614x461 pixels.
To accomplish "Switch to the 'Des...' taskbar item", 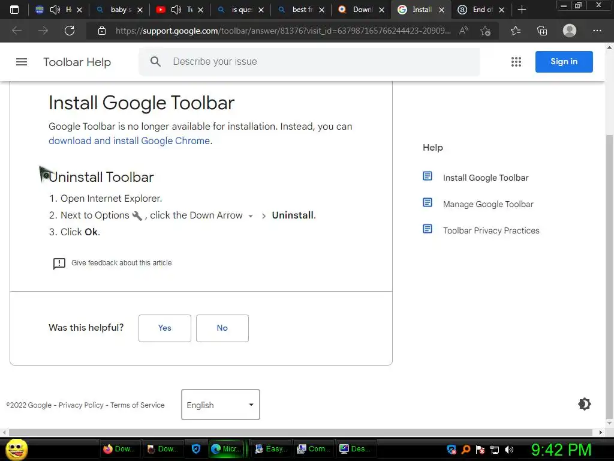I will (356, 449).
